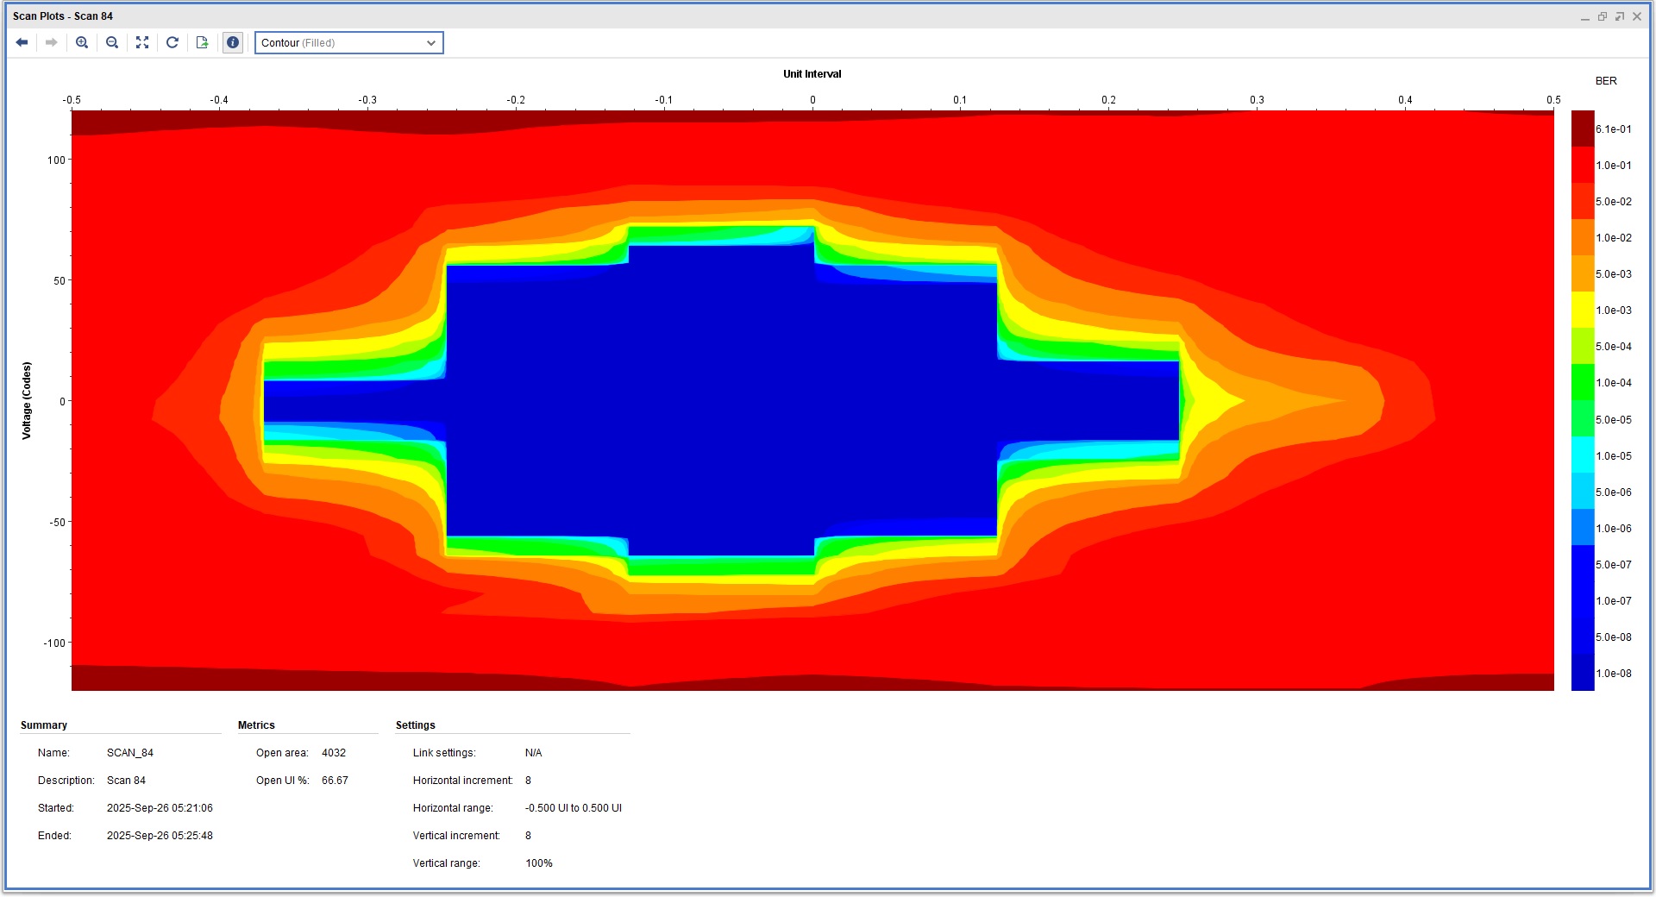Click the yellow 1.0e-03 BER legend swatch
Screen dimensions: 1656x897
pos(1583,310)
